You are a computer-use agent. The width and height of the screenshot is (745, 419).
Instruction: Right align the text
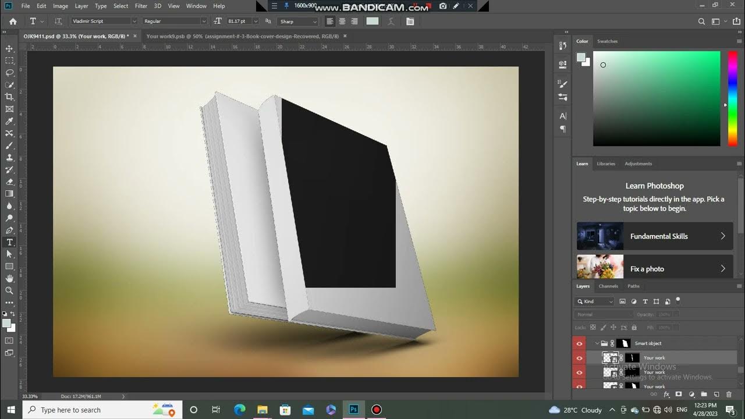(353, 21)
